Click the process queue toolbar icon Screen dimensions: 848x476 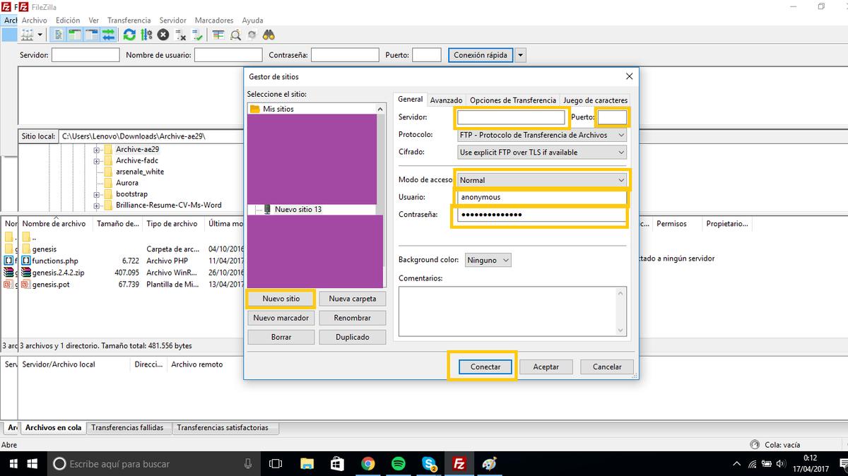tap(146, 35)
